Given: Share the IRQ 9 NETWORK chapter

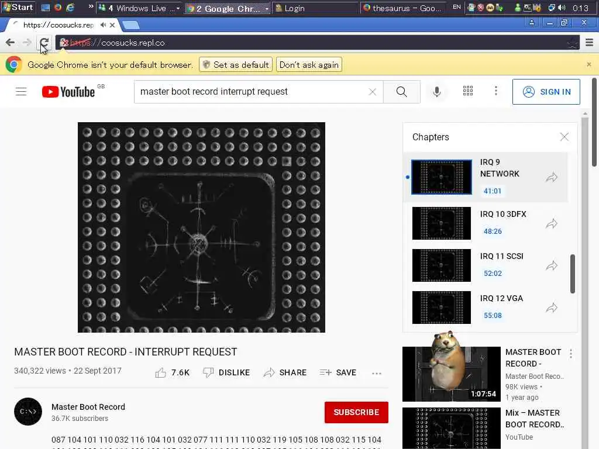Looking at the screenshot, I should click(x=552, y=177).
